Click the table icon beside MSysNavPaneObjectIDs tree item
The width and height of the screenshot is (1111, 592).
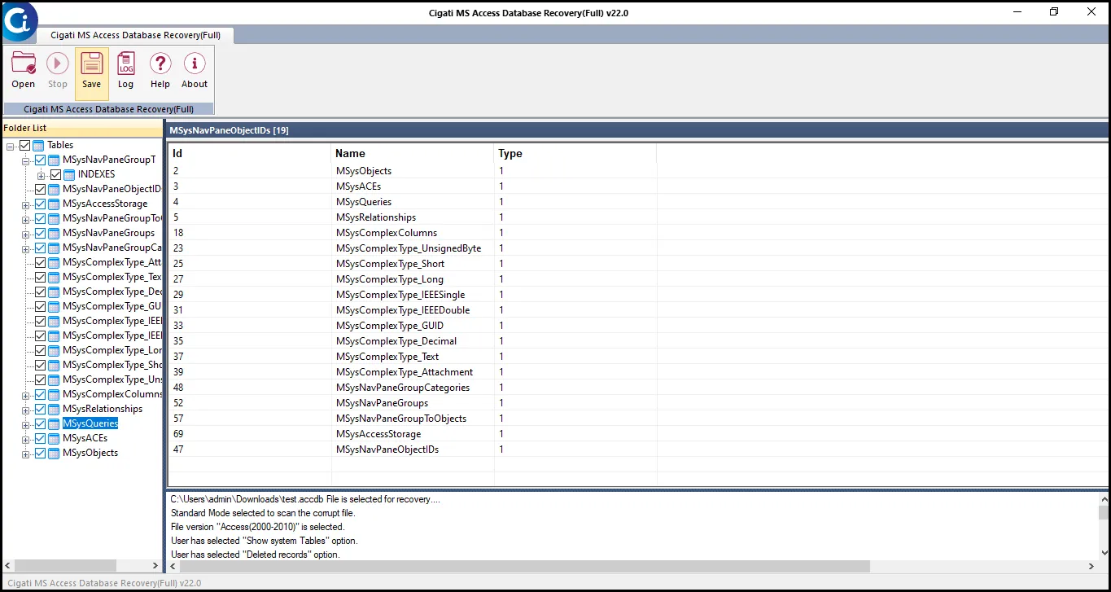pos(54,189)
